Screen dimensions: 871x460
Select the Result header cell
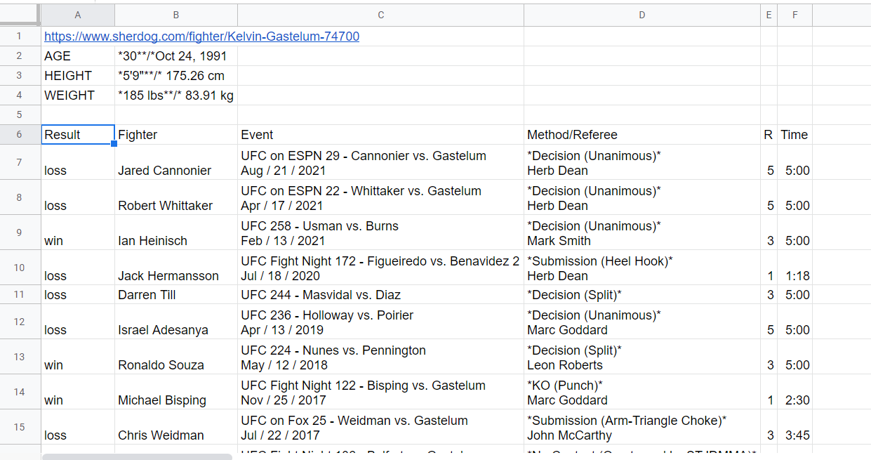pyautogui.click(x=78, y=135)
